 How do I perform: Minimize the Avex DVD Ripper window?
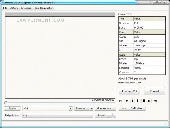155,2
